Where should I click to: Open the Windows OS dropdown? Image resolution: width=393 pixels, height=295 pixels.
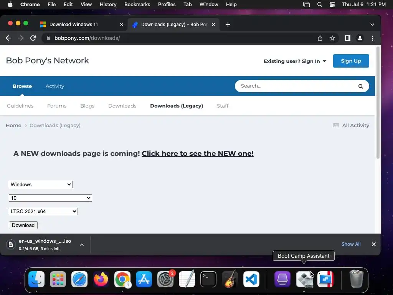[41, 185]
